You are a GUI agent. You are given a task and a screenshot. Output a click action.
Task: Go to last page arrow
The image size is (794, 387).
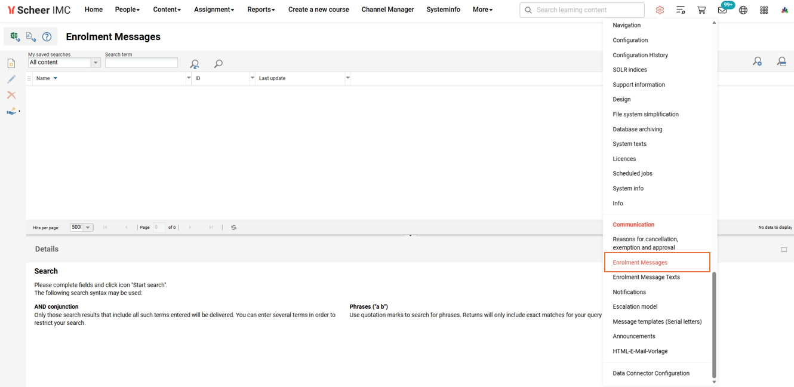pyautogui.click(x=211, y=228)
